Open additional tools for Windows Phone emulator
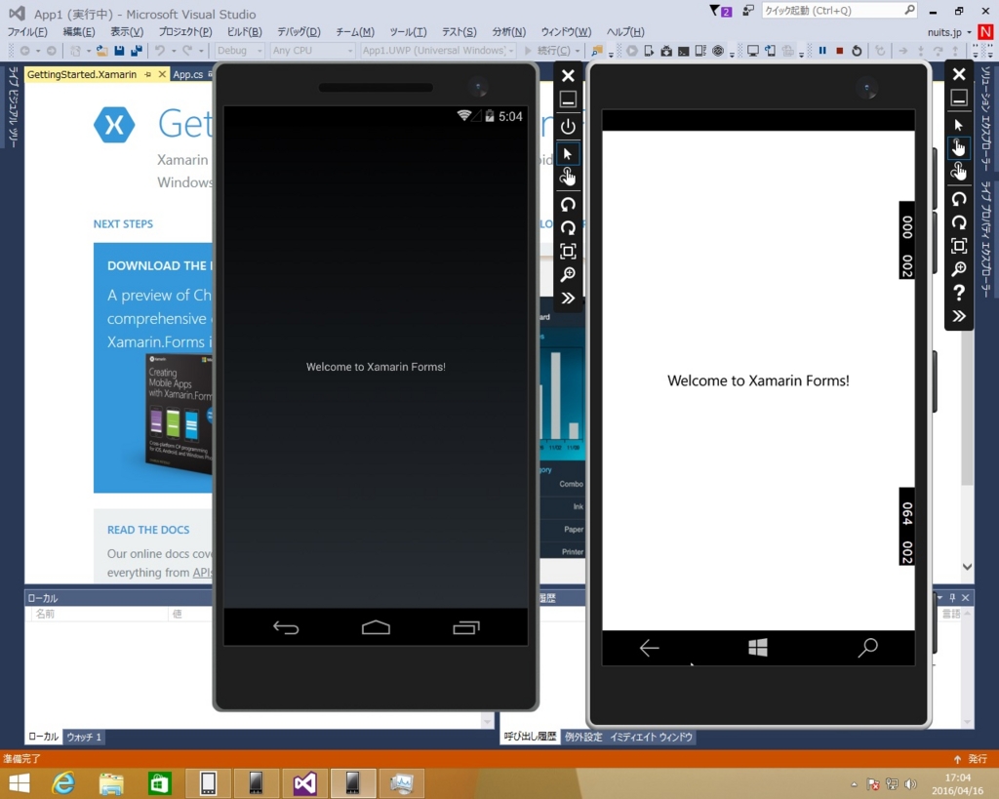The width and height of the screenshot is (999, 799). tap(959, 316)
